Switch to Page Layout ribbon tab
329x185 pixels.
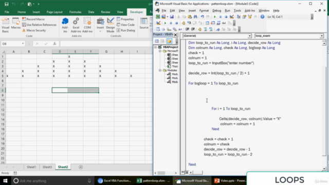(54, 12)
